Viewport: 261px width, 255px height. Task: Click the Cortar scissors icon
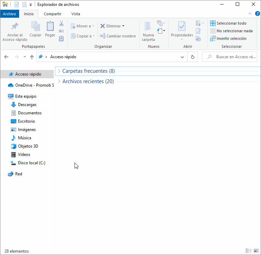61,24
